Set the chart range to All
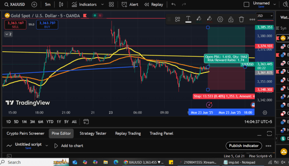The height and width of the screenshot is (166, 289). coord(74,122)
